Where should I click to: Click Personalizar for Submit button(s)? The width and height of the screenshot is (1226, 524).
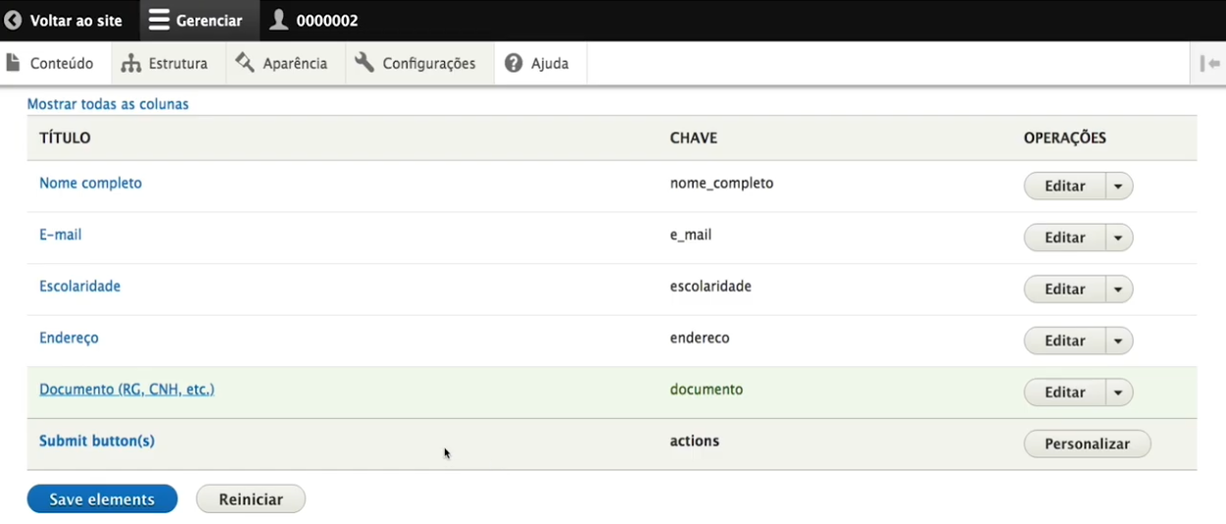(1087, 444)
